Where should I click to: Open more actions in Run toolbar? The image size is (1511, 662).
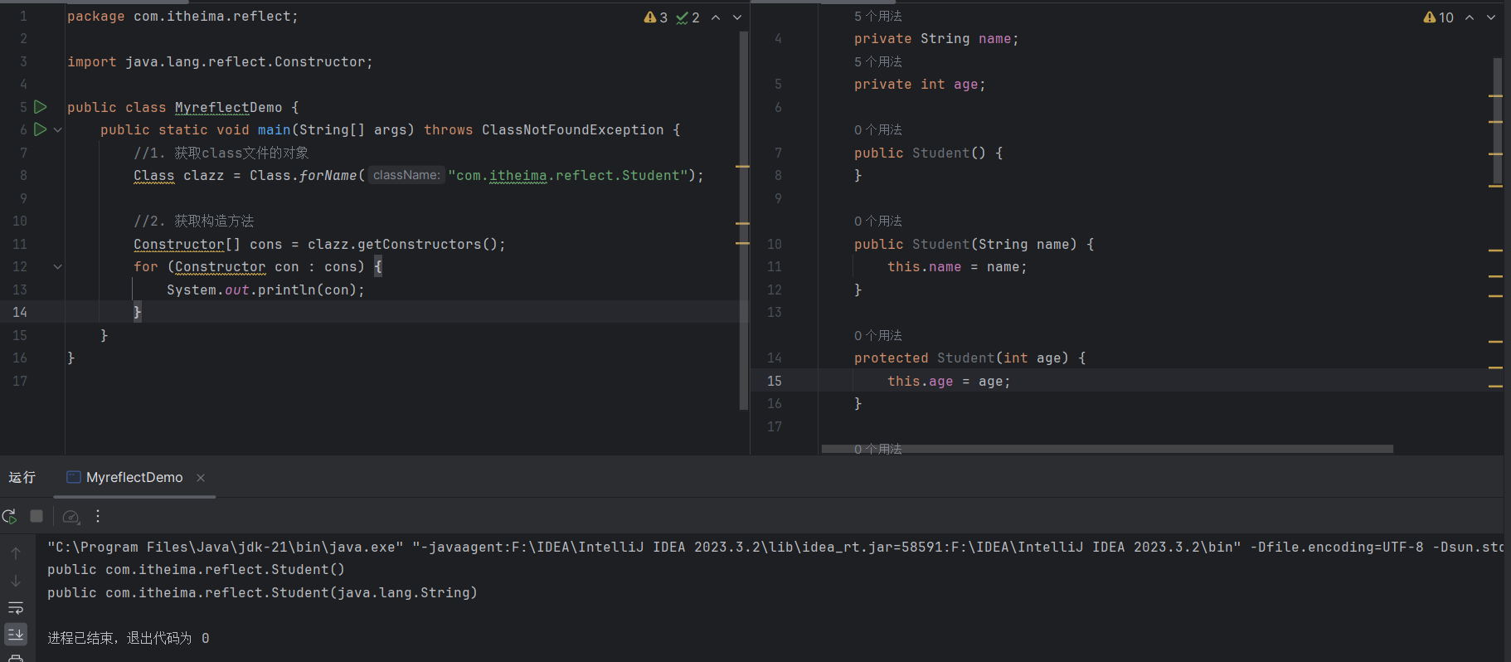98,516
